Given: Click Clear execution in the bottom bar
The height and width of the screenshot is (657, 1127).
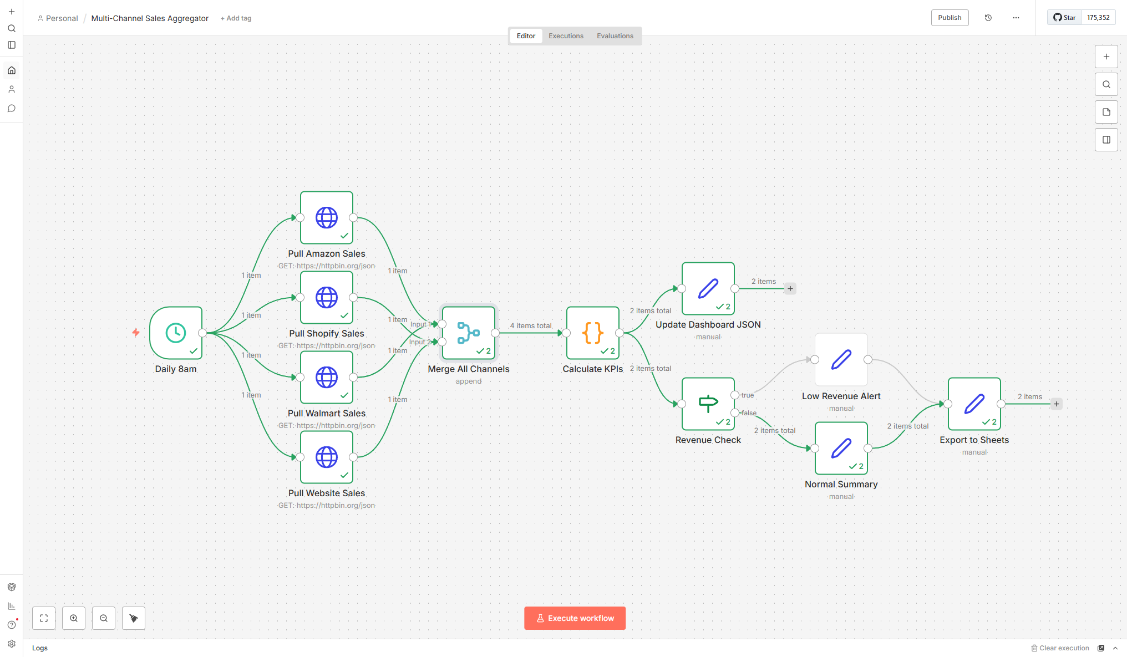Looking at the screenshot, I should 1061,648.
